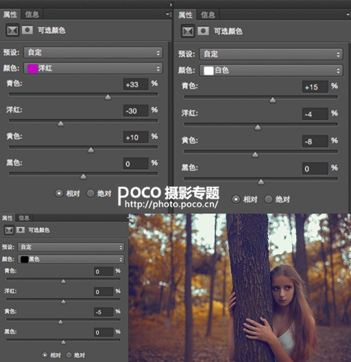Click the layer mask icon in magenta panel
The height and width of the screenshot is (362, 351).
27,30
